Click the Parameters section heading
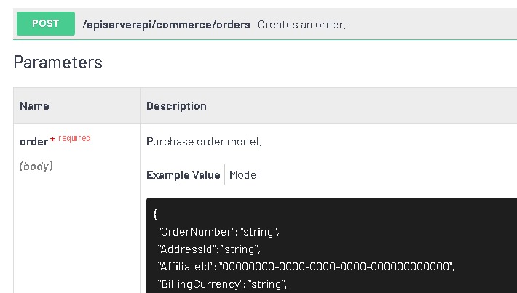This screenshot has width=517, height=293. click(x=58, y=63)
